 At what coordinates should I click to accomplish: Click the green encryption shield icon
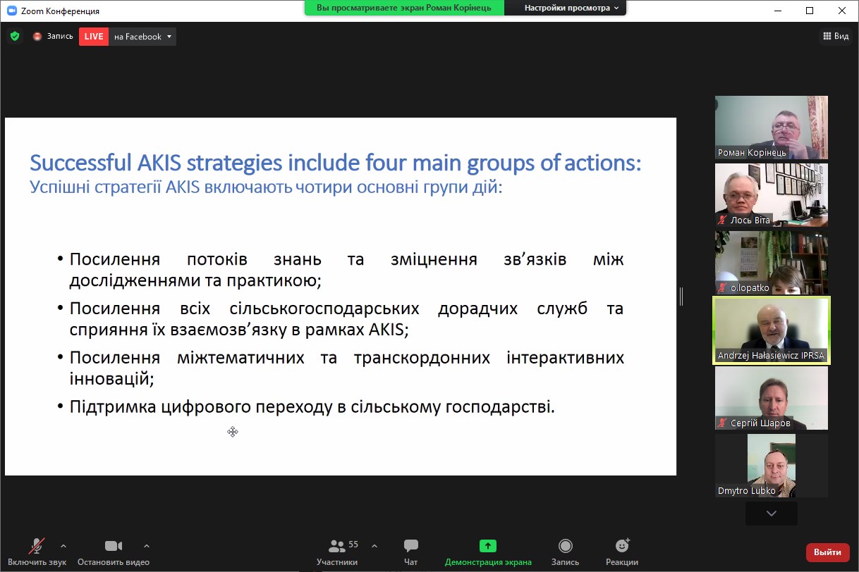[15, 37]
